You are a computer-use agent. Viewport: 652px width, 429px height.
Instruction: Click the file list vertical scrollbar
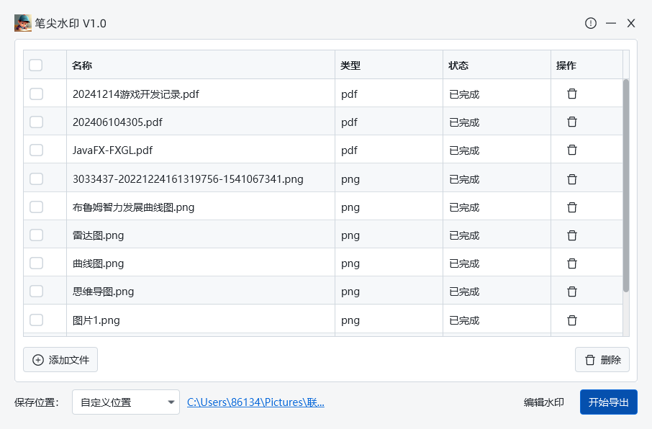626,186
